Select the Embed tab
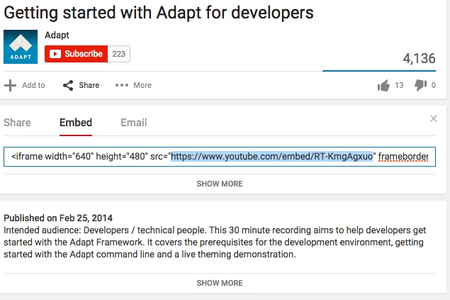Image resolution: width=450 pixels, height=300 pixels. point(76,123)
